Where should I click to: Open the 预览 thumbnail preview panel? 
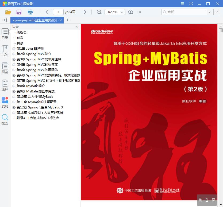5,68
